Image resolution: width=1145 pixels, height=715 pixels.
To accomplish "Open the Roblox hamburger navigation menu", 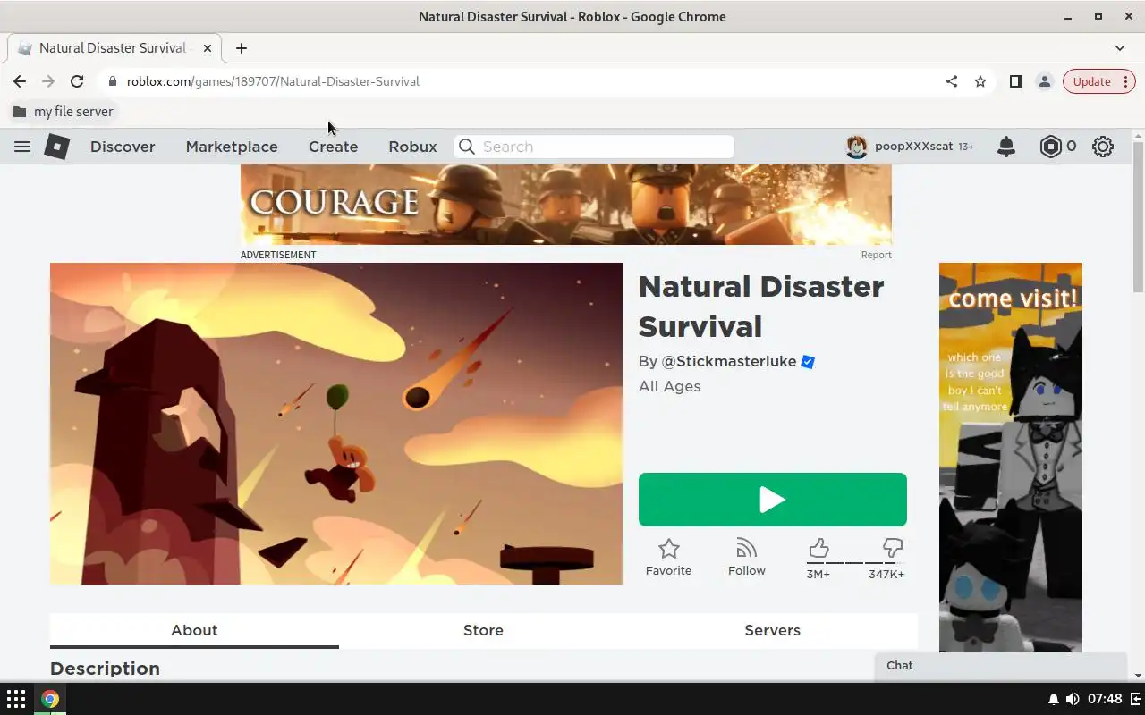I will coord(22,147).
